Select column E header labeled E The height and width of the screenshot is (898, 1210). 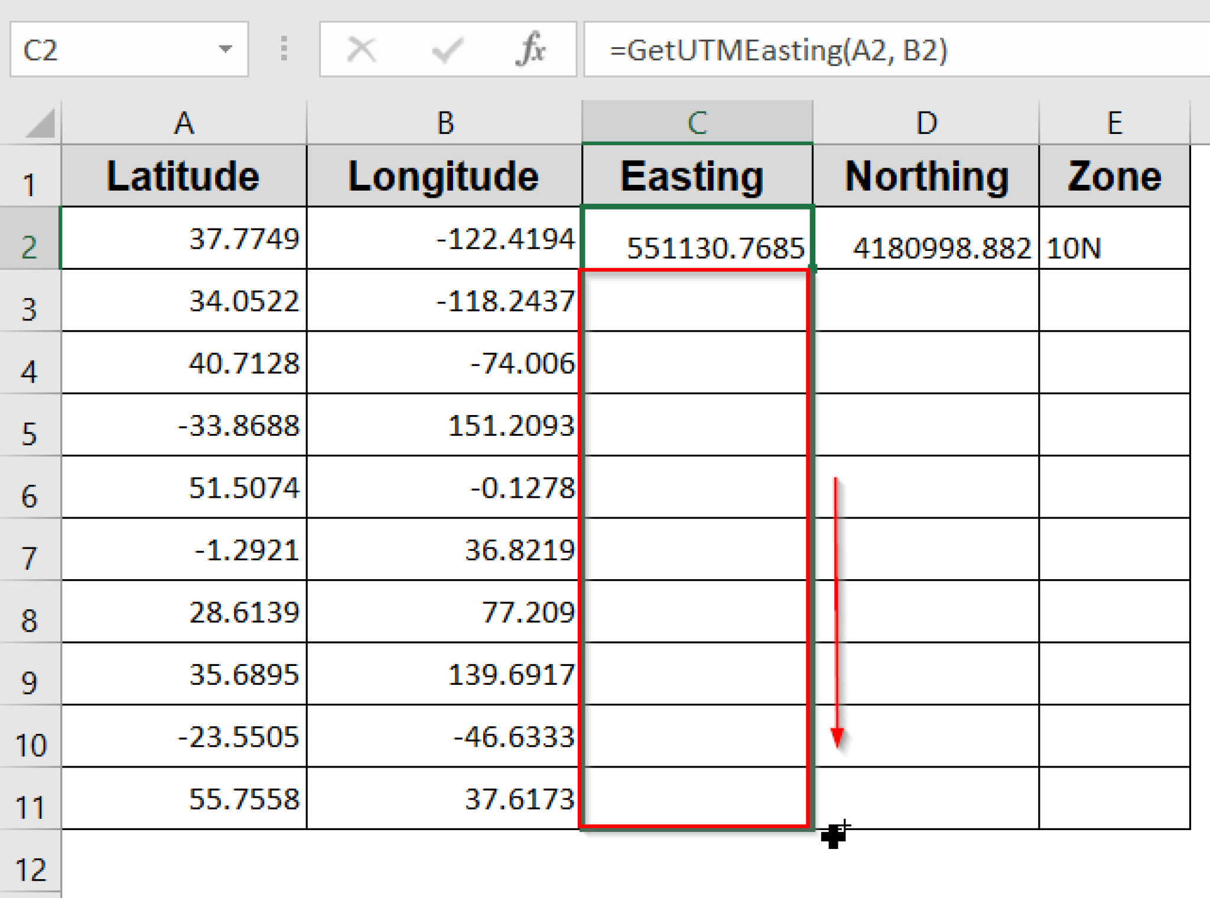pyautogui.click(x=1115, y=123)
